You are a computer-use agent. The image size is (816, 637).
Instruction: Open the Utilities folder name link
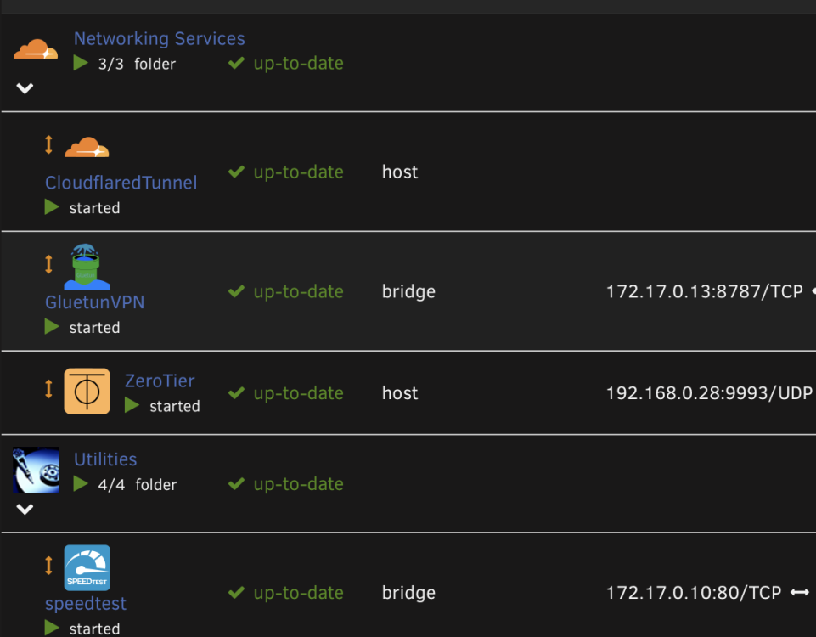[105, 459]
